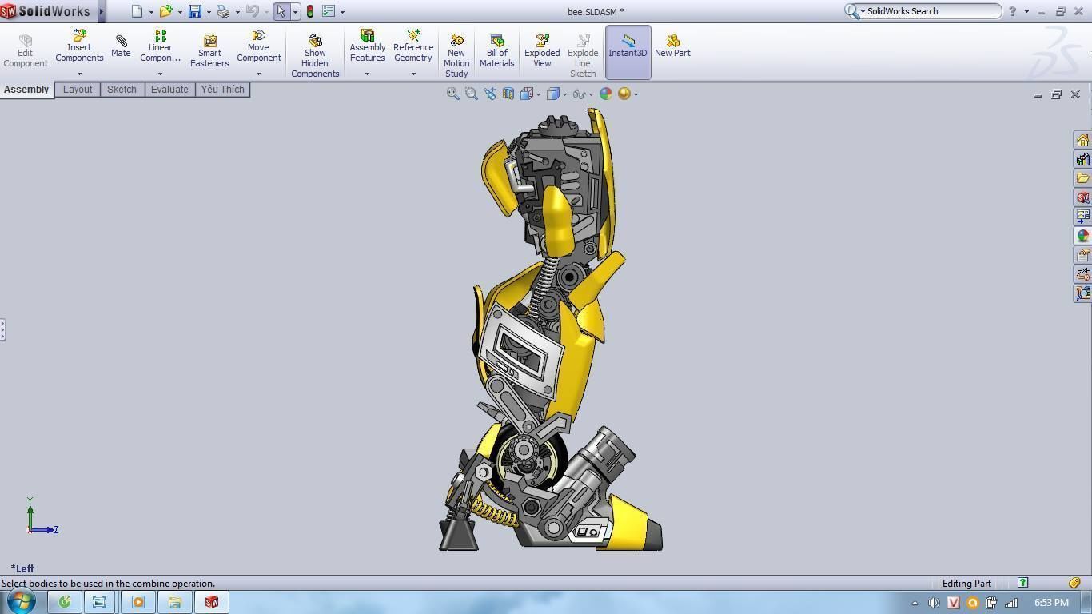Open View Palette task pane tab

(1082, 217)
